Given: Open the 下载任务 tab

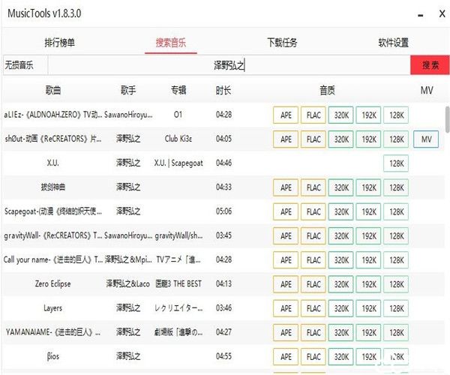Looking at the screenshot, I should tap(282, 43).
